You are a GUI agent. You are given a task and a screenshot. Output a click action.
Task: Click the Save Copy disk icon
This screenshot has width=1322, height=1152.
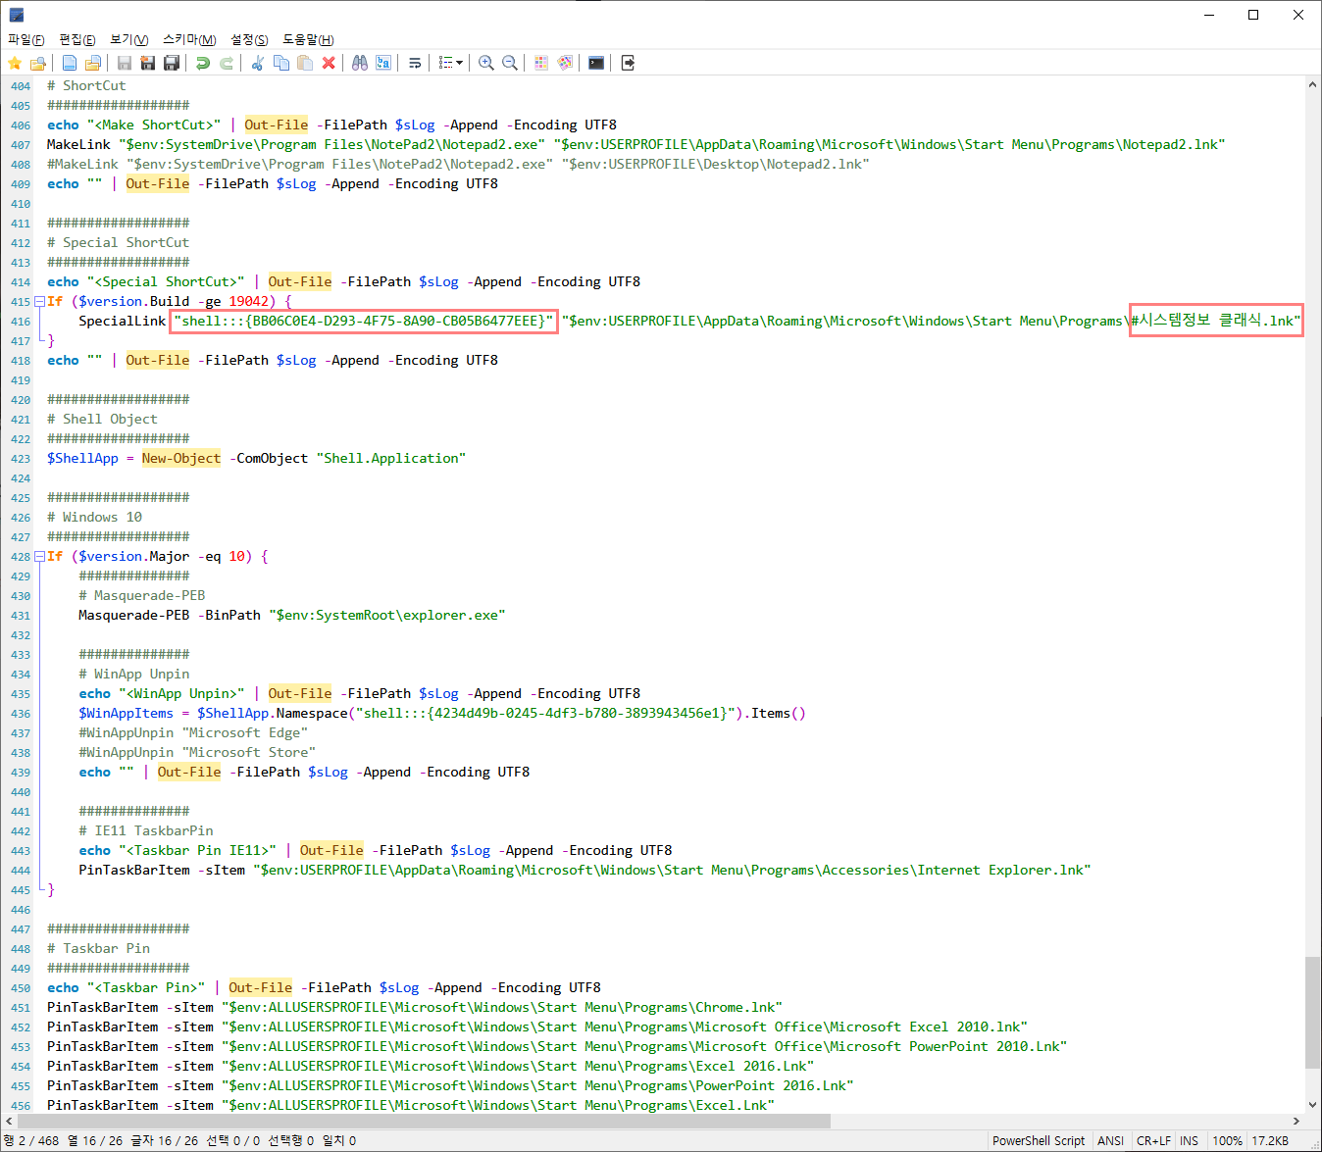(x=172, y=63)
